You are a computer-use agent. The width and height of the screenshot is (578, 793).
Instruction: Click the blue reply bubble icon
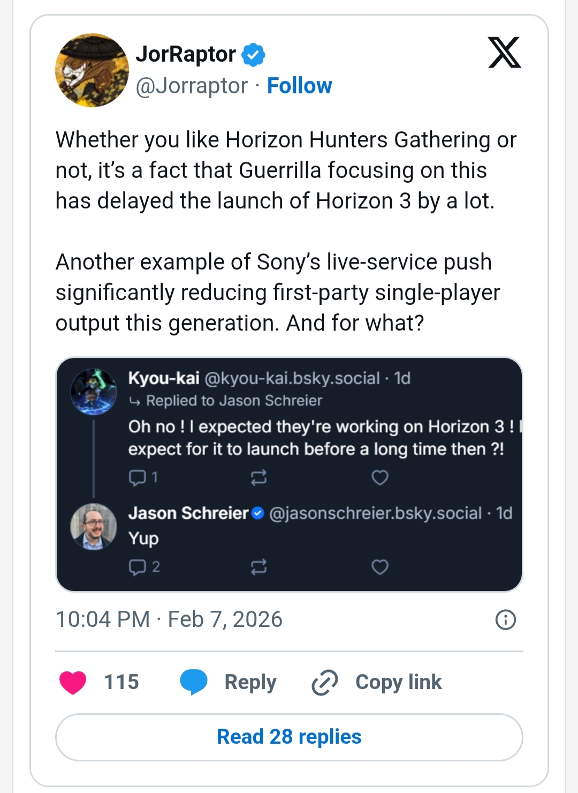(x=194, y=682)
